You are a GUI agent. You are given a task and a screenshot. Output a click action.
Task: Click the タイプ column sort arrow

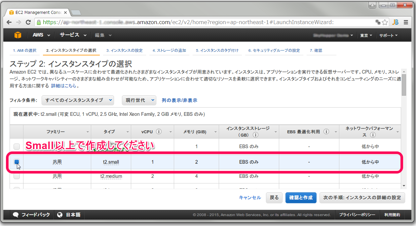128,132
